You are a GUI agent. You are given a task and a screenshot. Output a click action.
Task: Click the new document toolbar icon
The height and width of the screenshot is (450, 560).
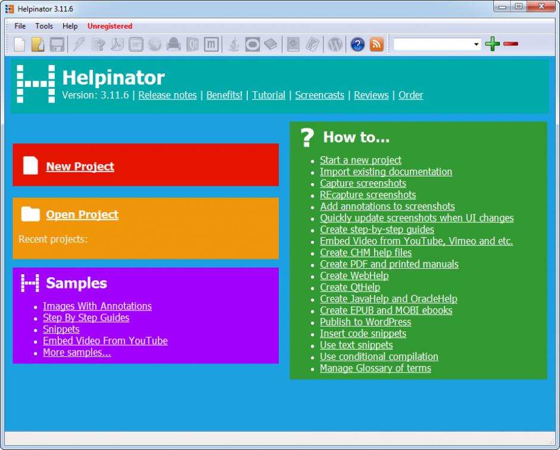20,45
